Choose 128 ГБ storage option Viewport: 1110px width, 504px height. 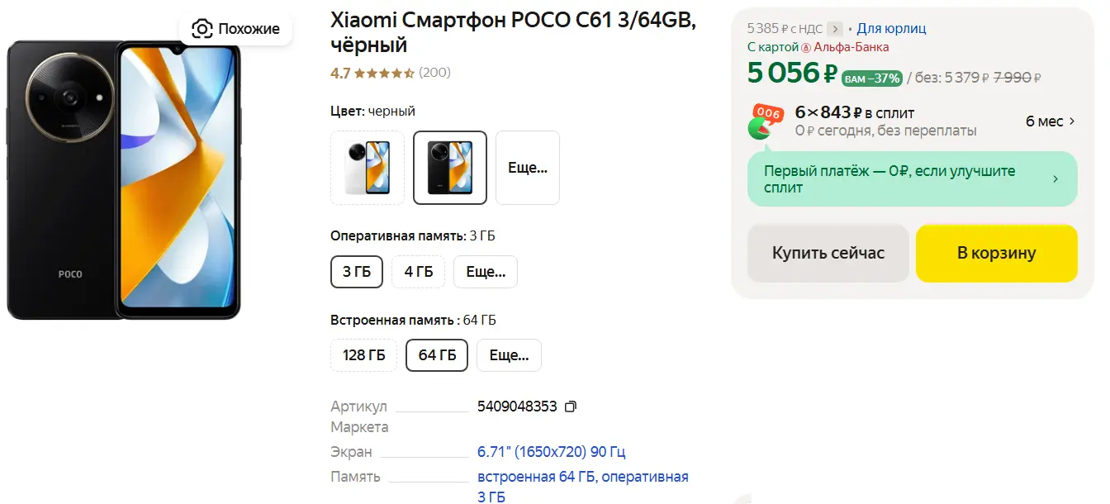click(364, 355)
